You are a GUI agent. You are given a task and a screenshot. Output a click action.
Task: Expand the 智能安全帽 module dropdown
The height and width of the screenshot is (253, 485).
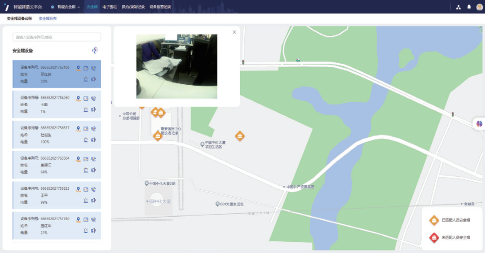coord(65,7)
